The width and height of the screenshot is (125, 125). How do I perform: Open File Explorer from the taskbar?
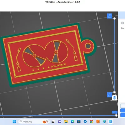[x=66, y=122]
